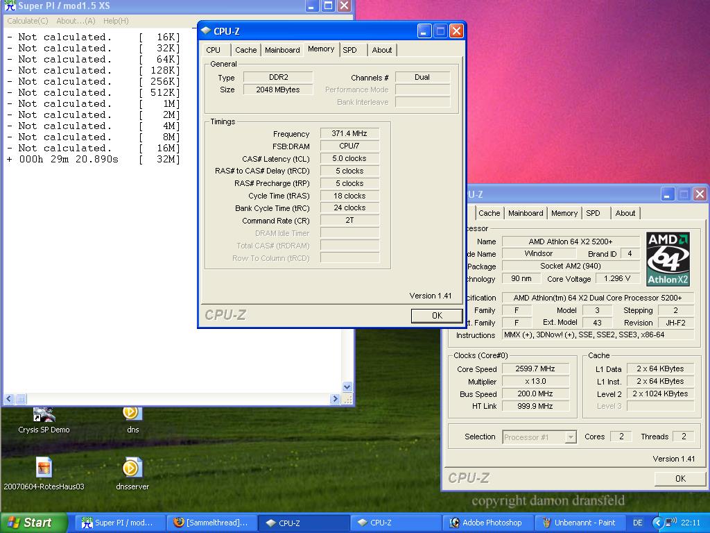Open About menu in Super PI

(x=76, y=21)
